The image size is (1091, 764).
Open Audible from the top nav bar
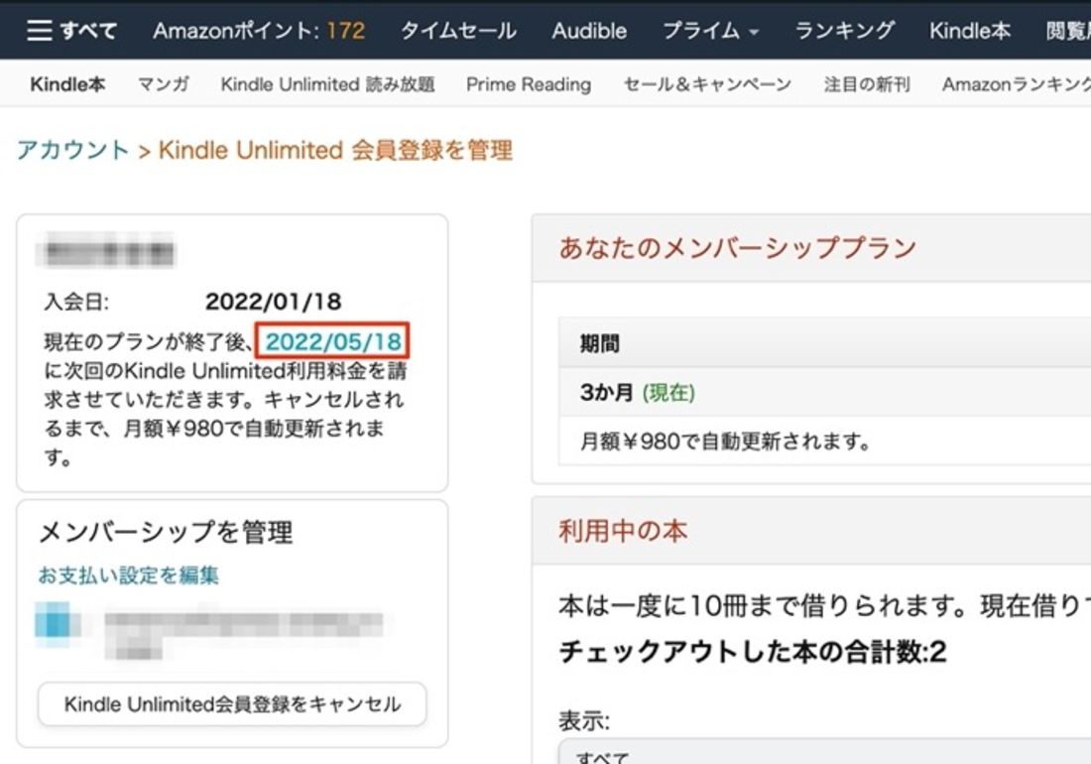589,31
